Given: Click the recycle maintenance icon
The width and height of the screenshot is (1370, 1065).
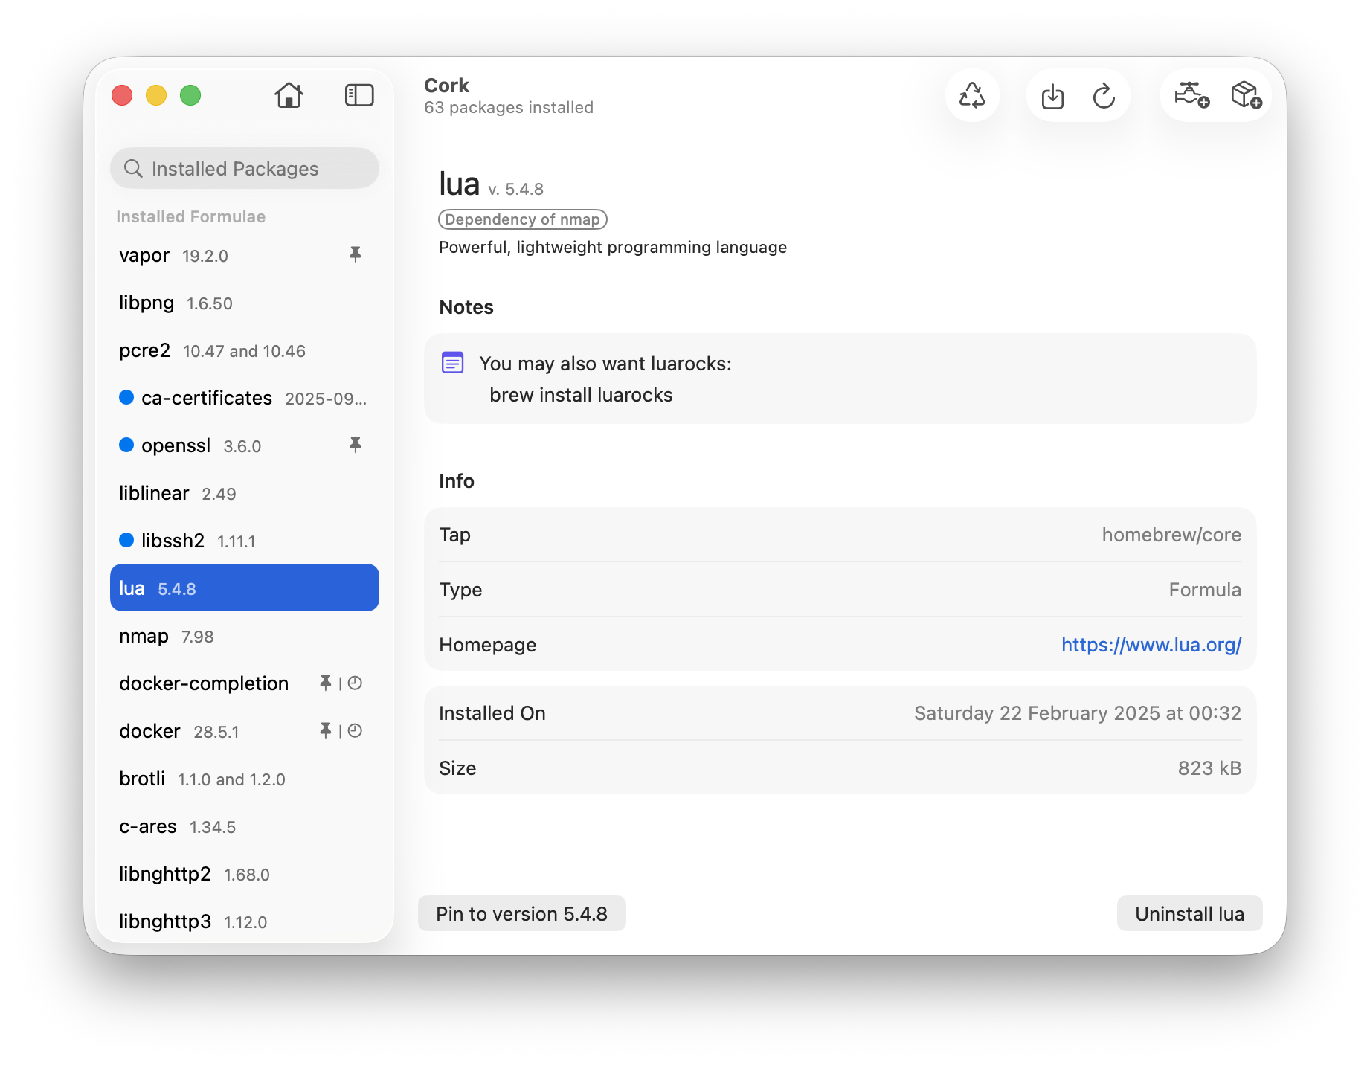Looking at the screenshot, I should tap(971, 96).
